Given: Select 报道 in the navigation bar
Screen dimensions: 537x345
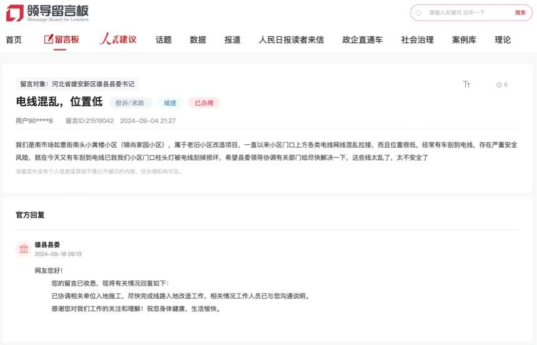Looking at the screenshot, I should point(232,39).
